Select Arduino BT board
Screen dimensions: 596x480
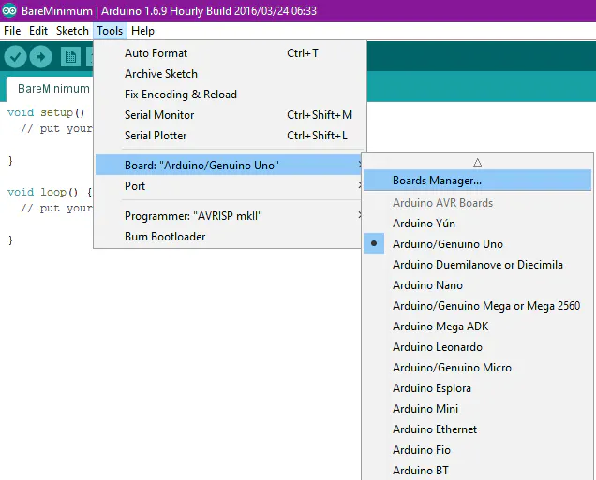477,471
